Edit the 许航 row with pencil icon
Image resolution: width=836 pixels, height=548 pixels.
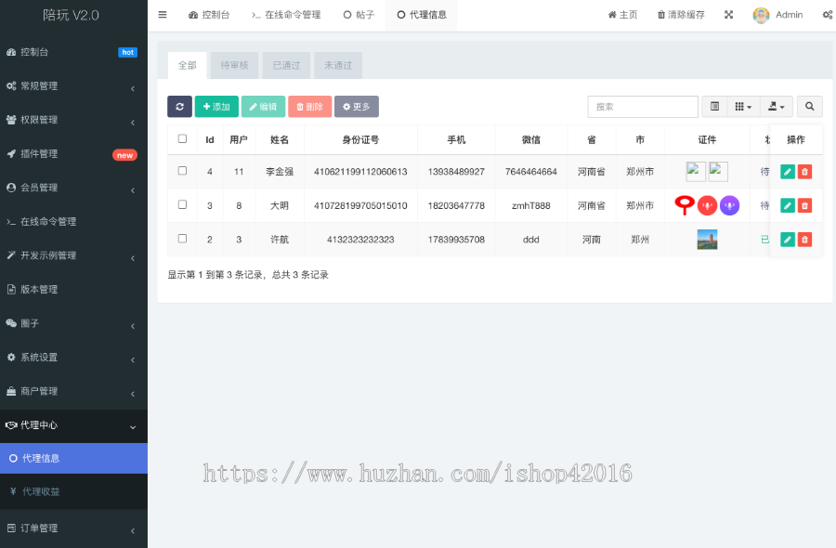(788, 240)
